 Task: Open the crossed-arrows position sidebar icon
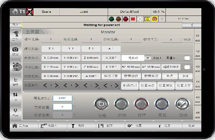15,67
